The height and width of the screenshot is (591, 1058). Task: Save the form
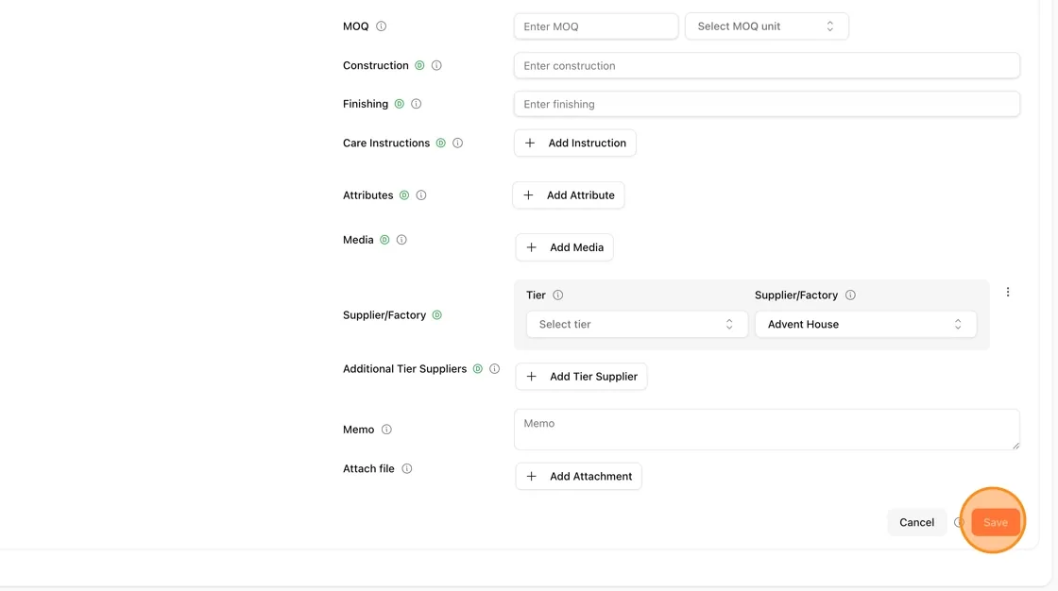tap(996, 522)
